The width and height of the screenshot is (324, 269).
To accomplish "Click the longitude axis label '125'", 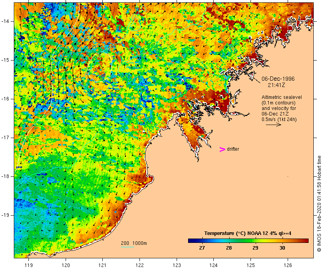I will point(251,265).
